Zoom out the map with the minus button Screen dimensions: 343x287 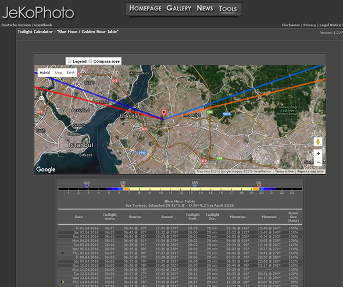click(318, 162)
